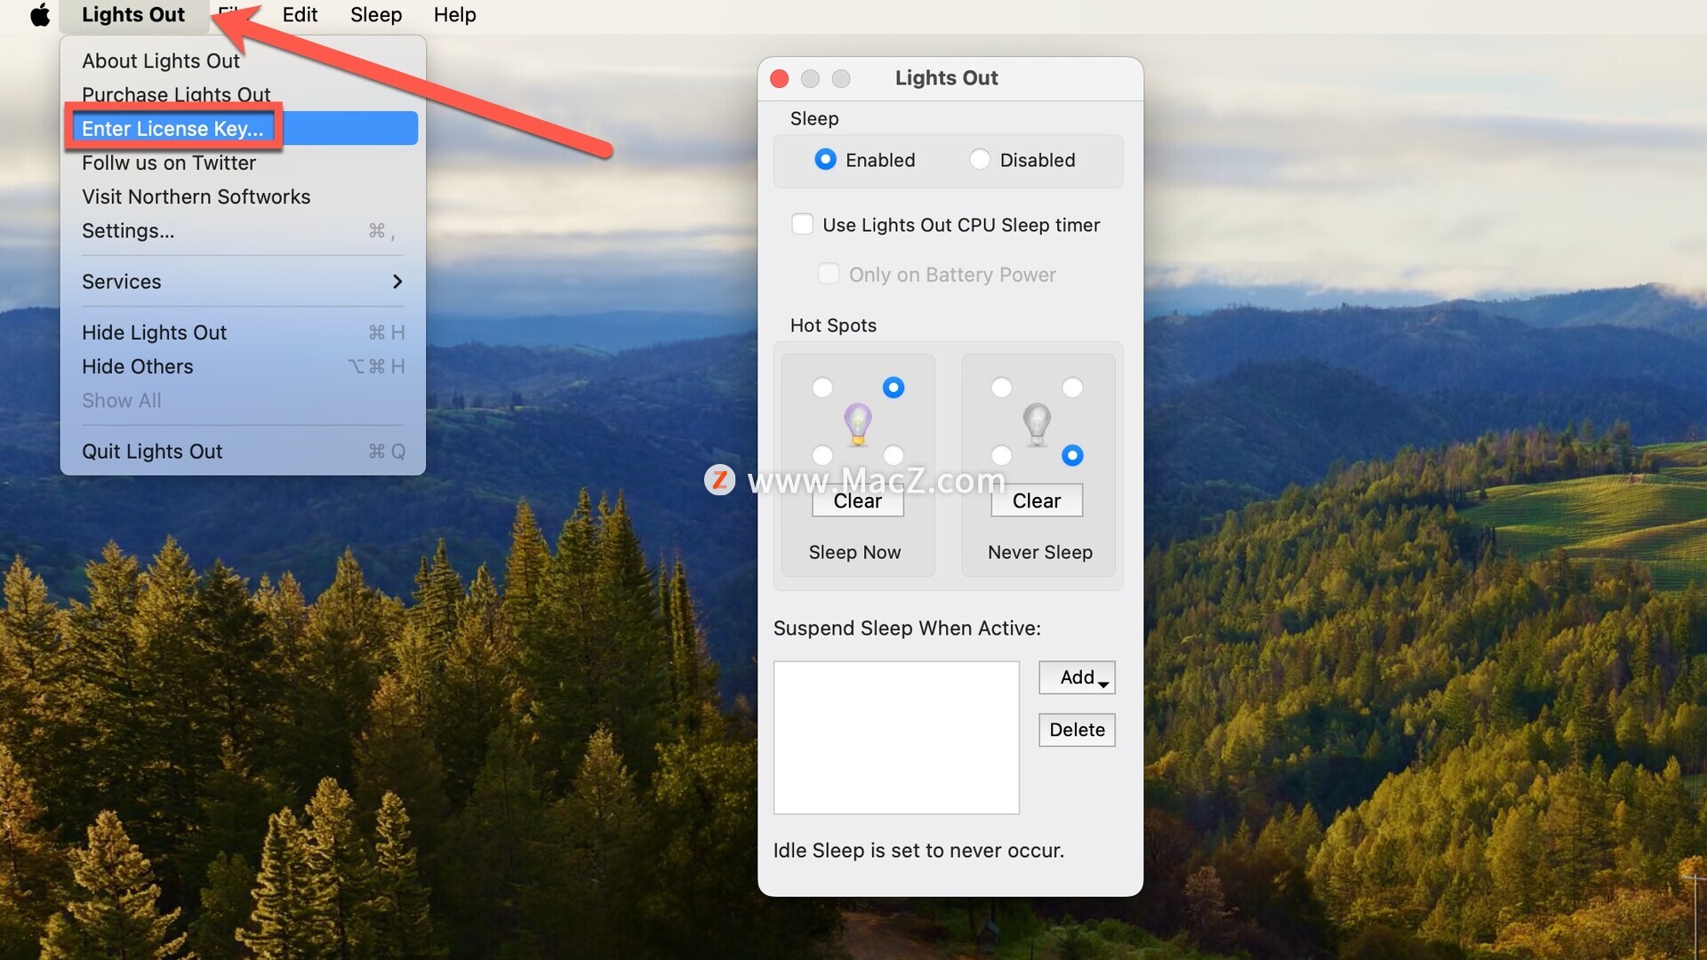Choose Follw us on Twitter
Viewport: 1707px width, 960px height.
point(242,163)
